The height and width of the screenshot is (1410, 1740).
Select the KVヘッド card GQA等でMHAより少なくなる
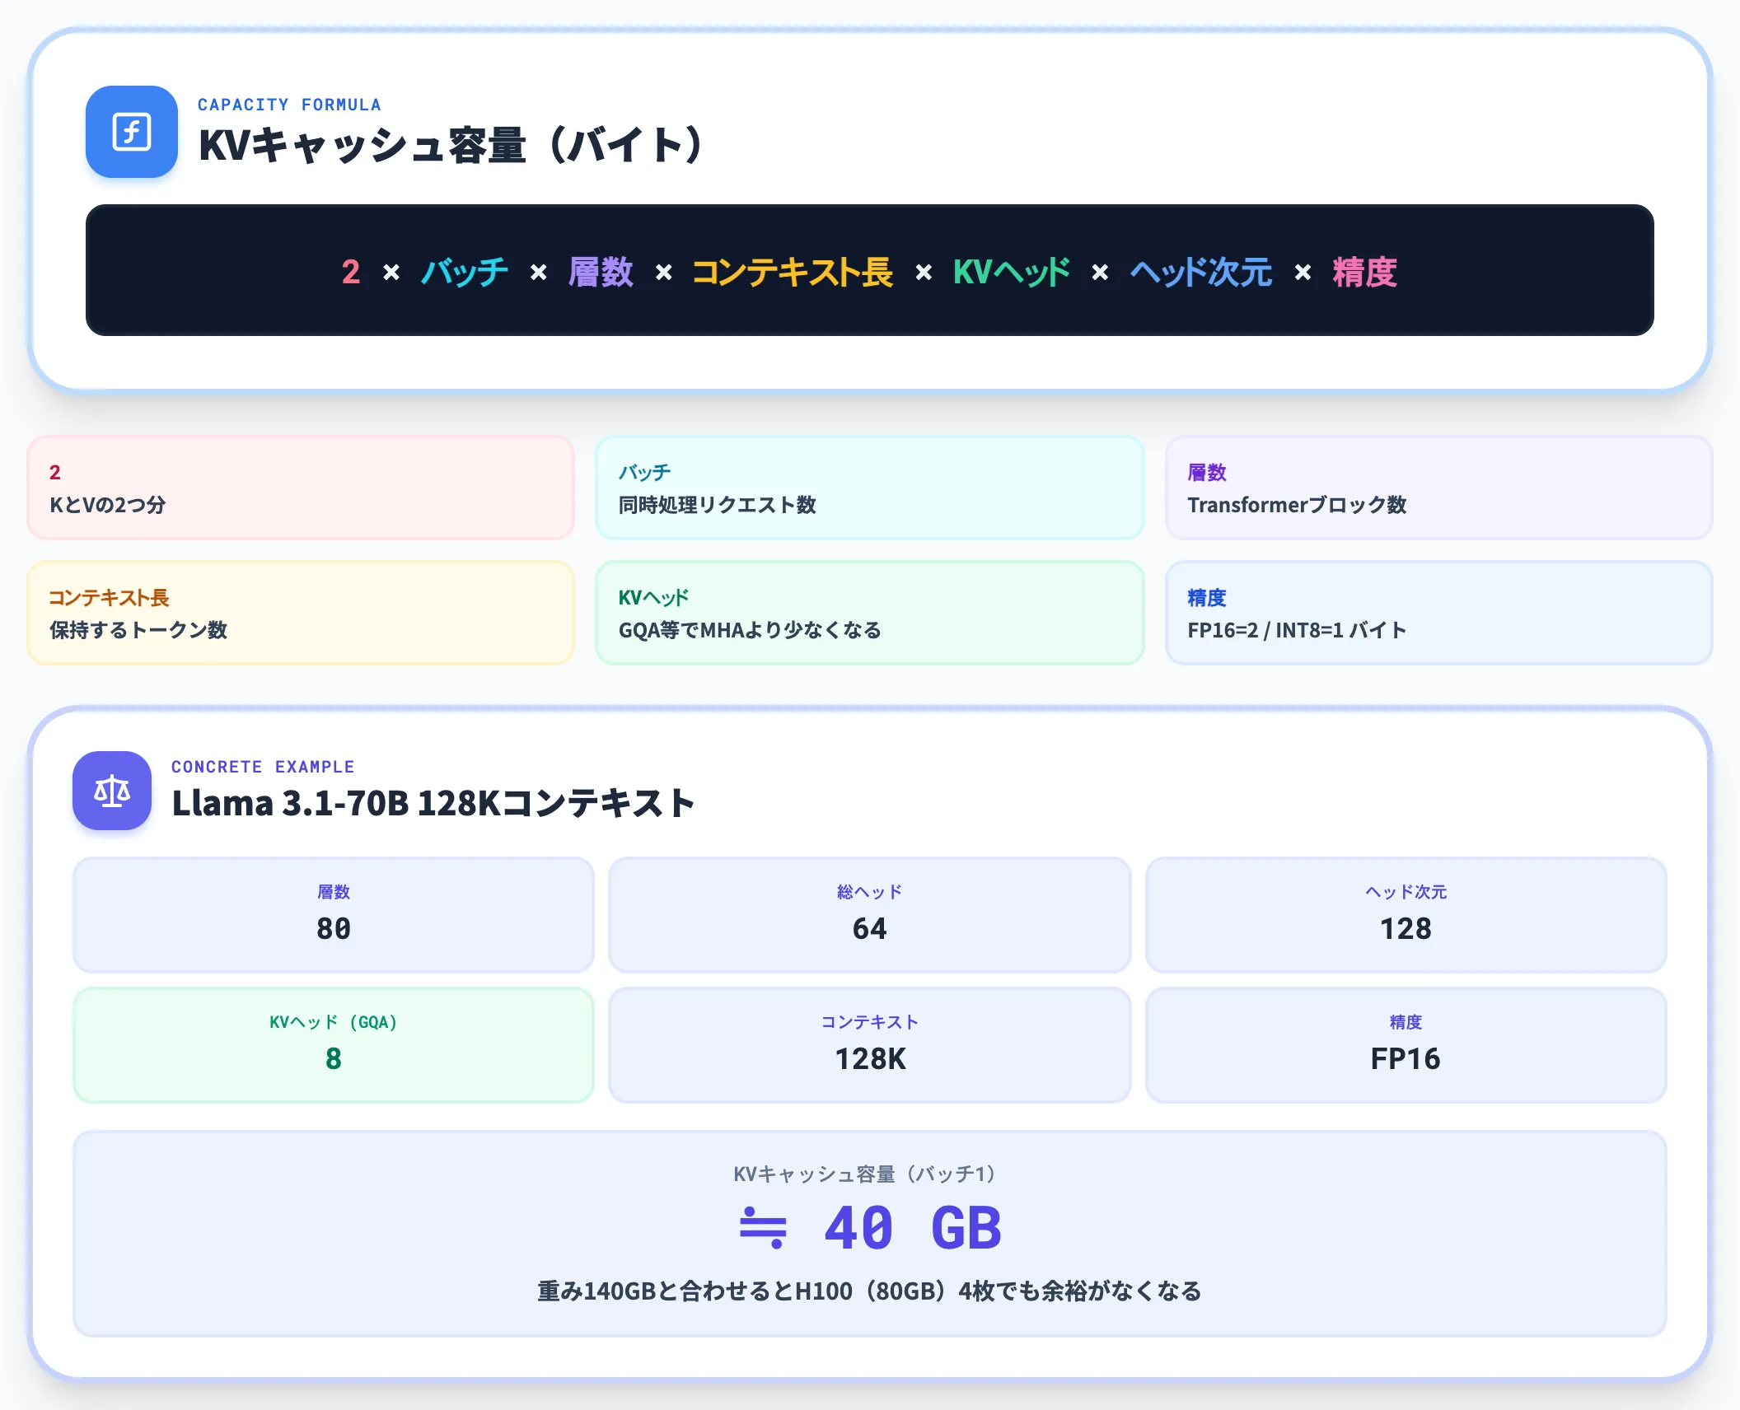coord(870,613)
